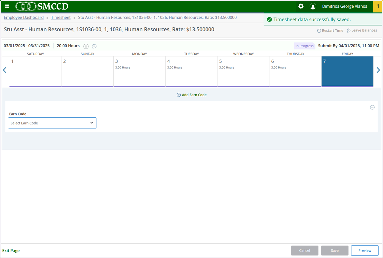Go to the previous week arrow
The width and height of the screenshot is (383, 258).
(x=4, y=70)
